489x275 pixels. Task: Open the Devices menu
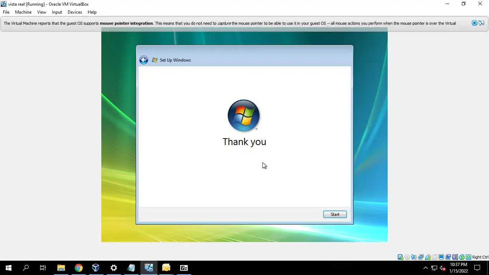pyautogui.click(x=75, y=12)
